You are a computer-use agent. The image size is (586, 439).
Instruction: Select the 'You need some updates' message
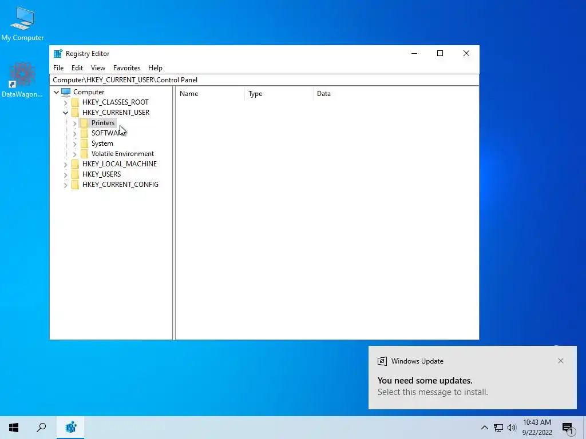pyautogui.click(x=425, y=381)
